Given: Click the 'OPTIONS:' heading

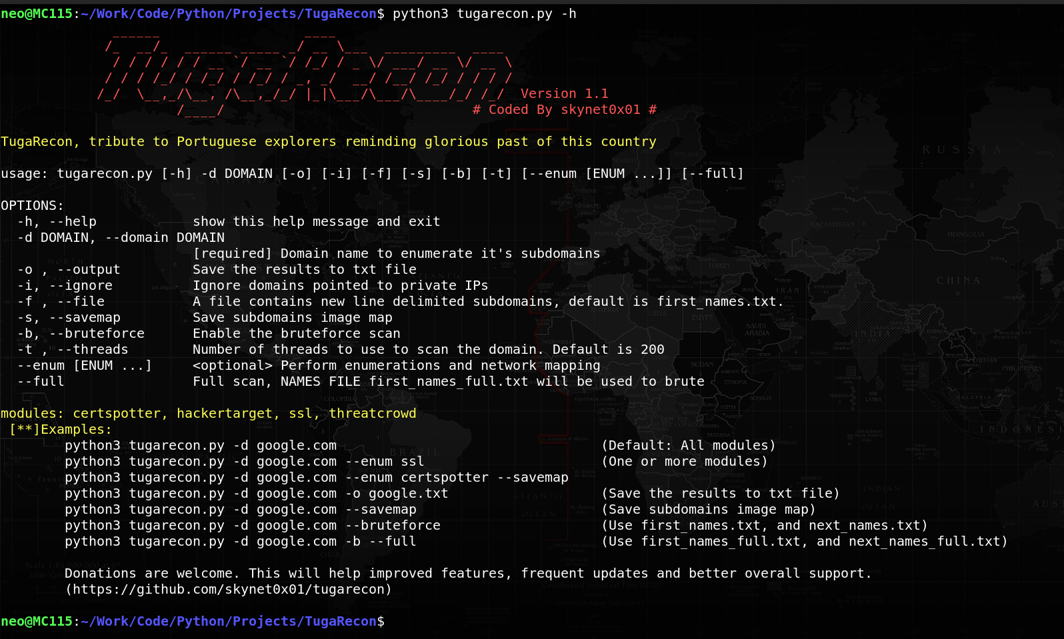Looking at the screenshot, I should click(33, 205).
